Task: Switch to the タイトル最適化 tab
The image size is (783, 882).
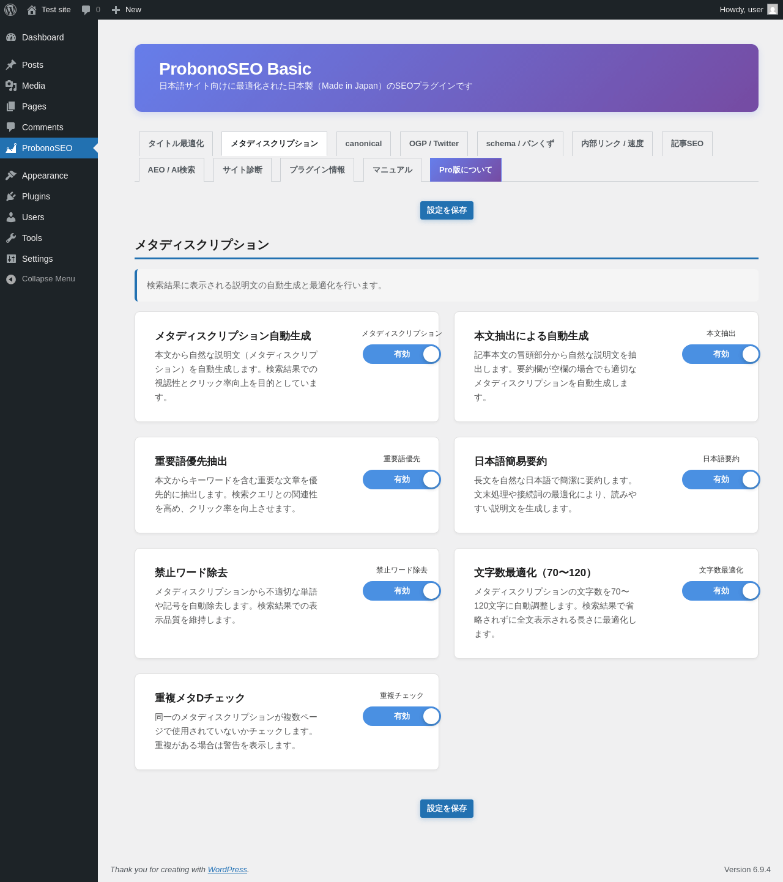Action: click(x=176, y=144)
